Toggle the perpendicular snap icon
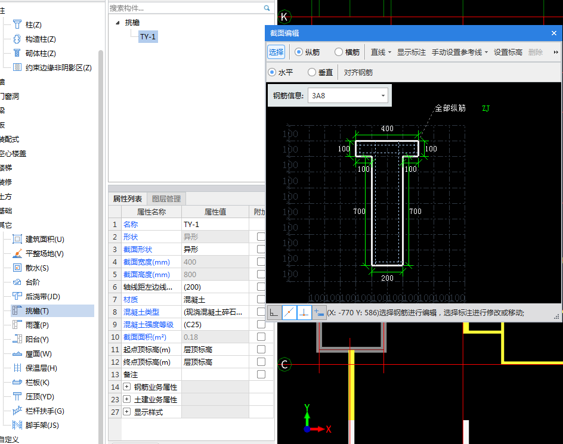This screenshot has width=563, height=444. click(304, 313)
